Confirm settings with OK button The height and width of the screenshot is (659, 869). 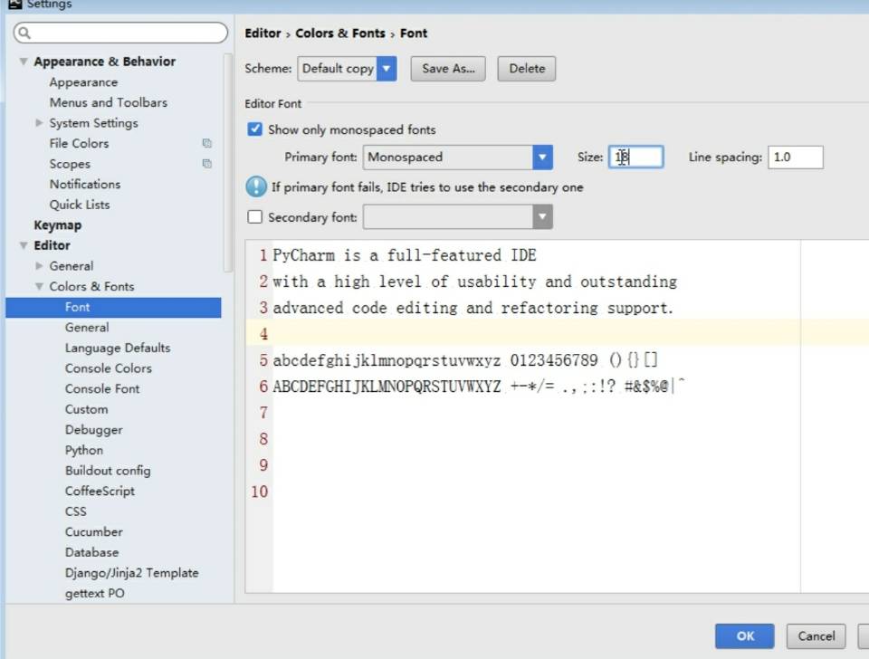[744, 636]
